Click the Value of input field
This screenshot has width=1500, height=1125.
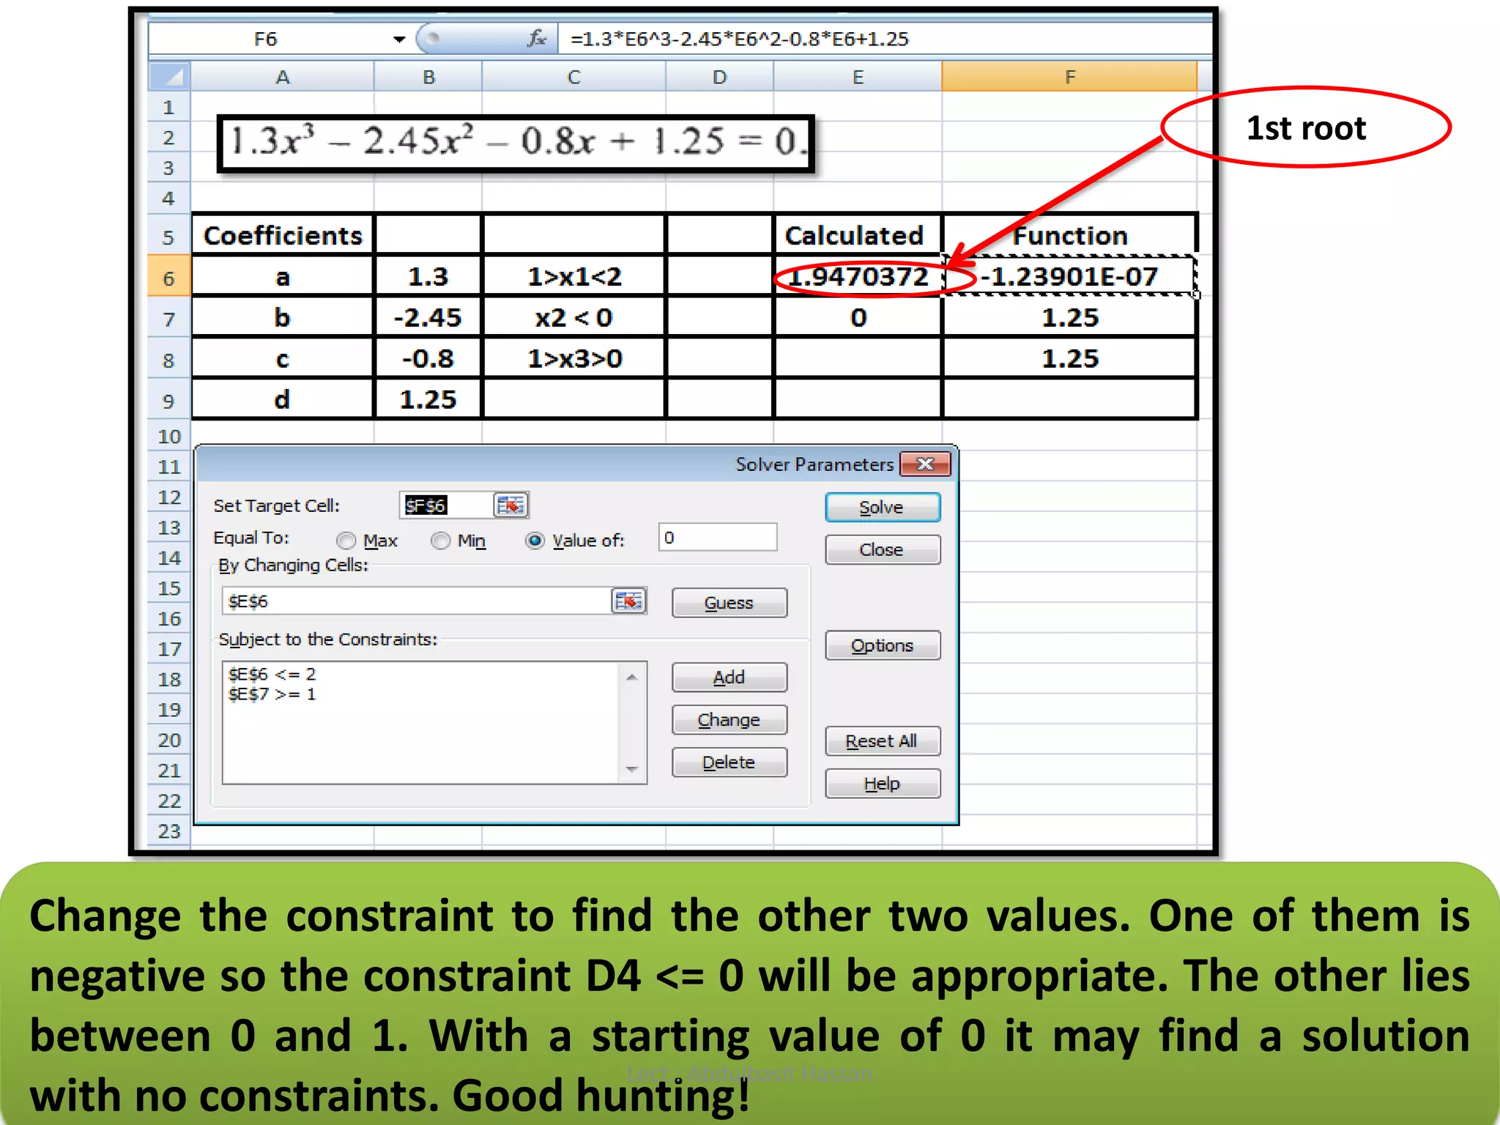718,538
